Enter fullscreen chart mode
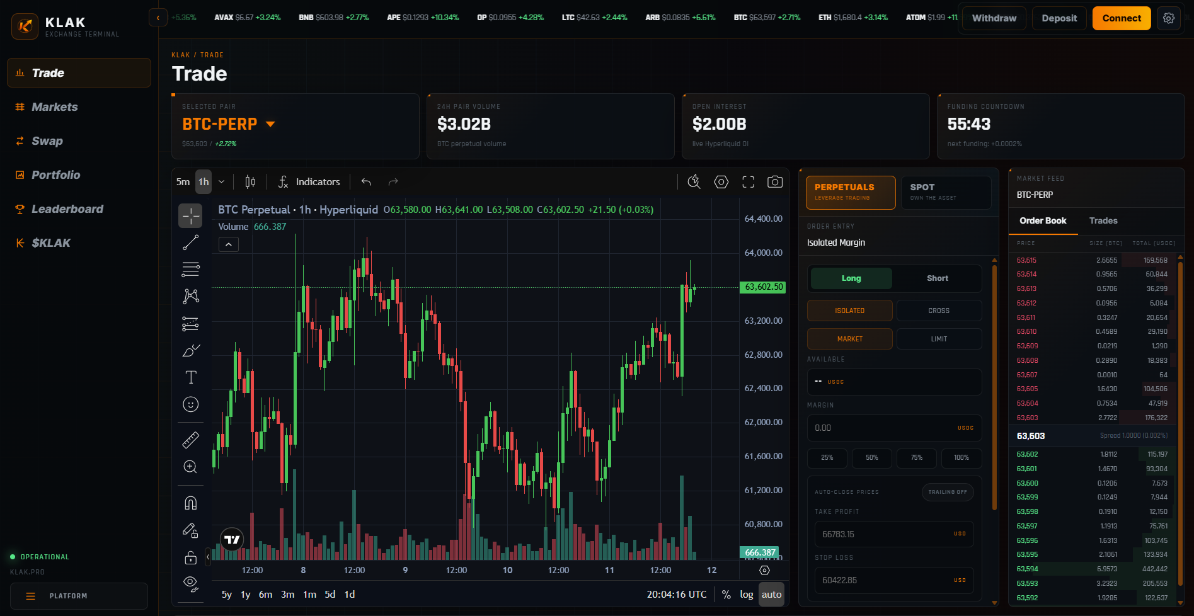This screenshot has height=616, width=1194. click(x=749, y=182)
